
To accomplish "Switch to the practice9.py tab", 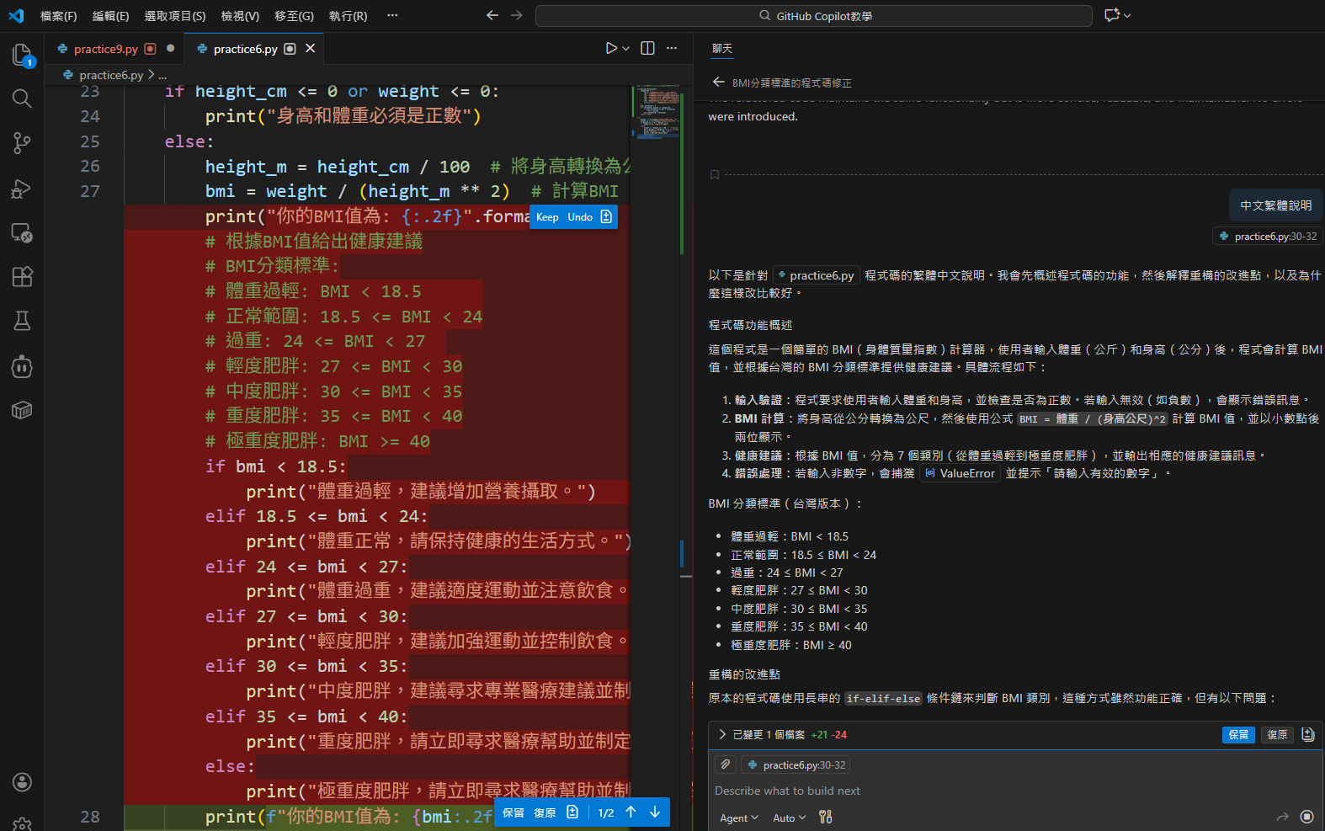I will [105, 49].
